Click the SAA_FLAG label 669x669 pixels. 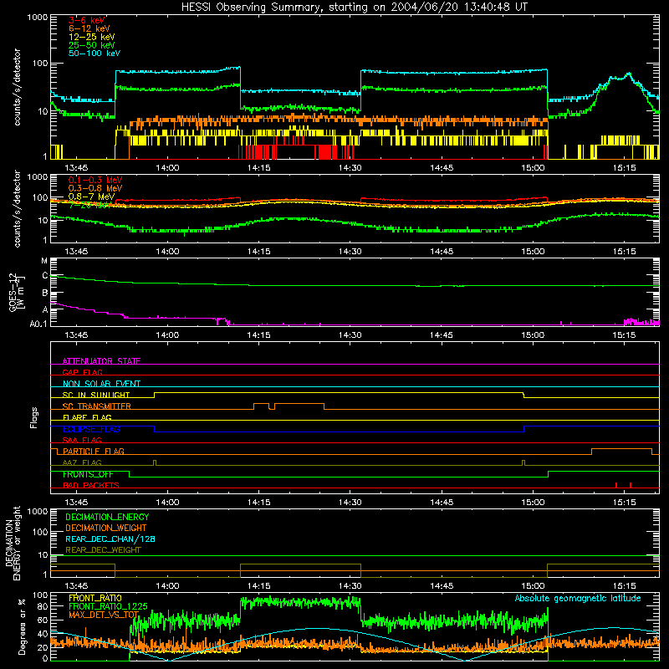tap(82, 440)
